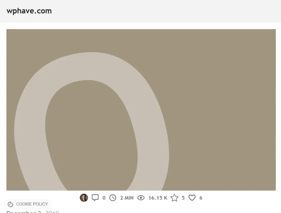Click the cookie icon beside Cookie Policy
This screenshot has width=281, height=213.
tap(10, 204)
